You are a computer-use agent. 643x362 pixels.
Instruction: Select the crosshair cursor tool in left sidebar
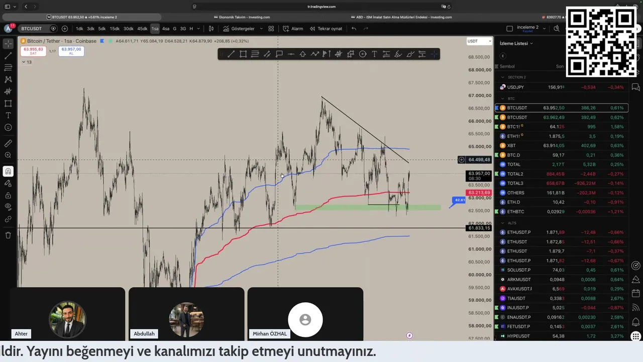pos(8,43)
